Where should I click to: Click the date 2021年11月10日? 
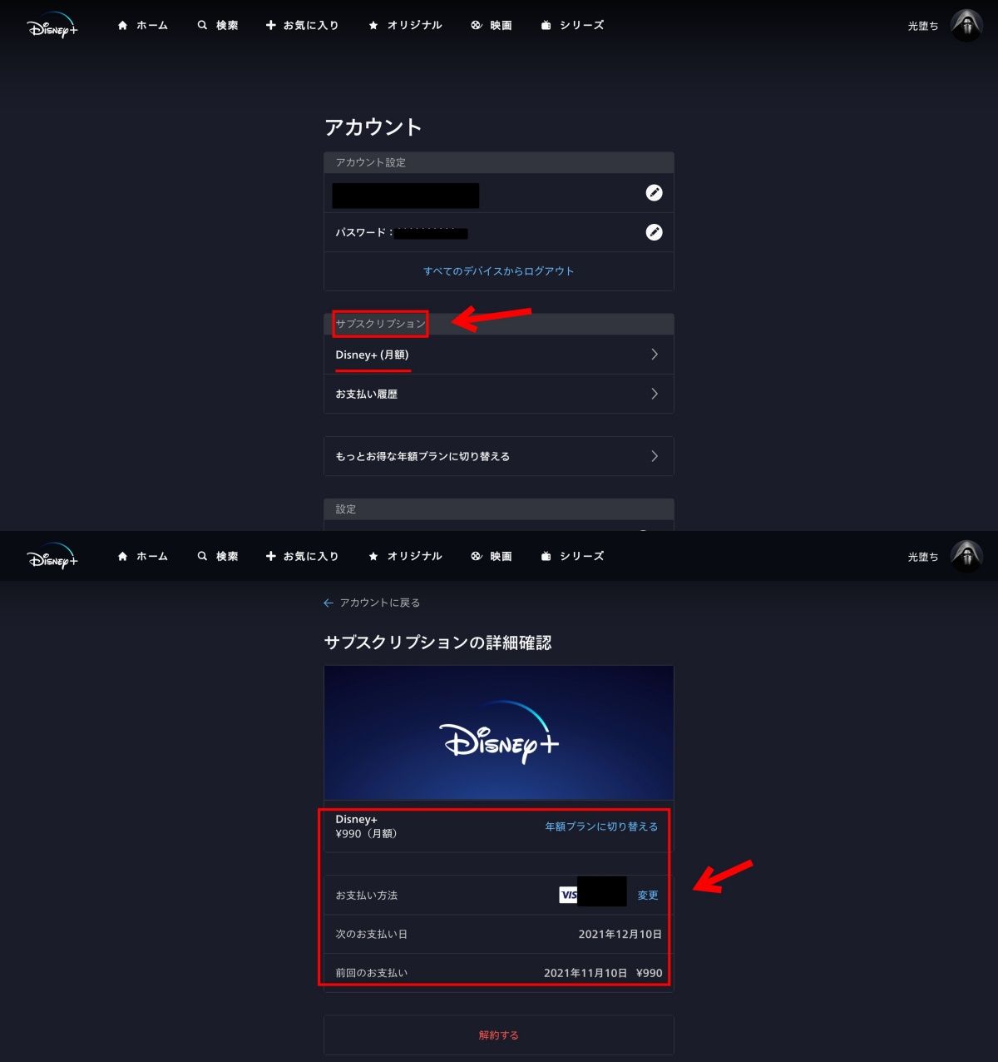coord(585,973)
